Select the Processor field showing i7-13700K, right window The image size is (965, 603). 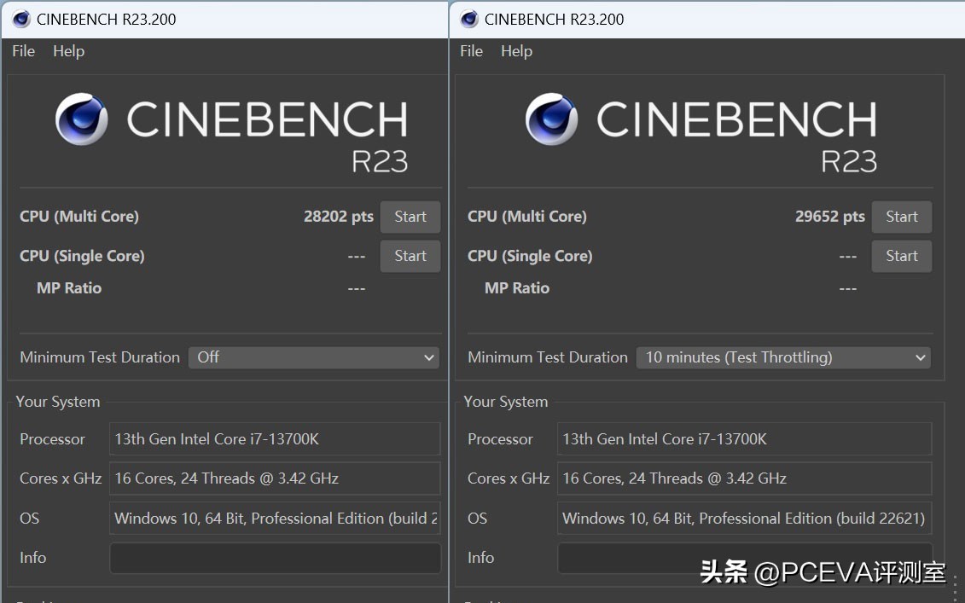(x=744, y=439)
